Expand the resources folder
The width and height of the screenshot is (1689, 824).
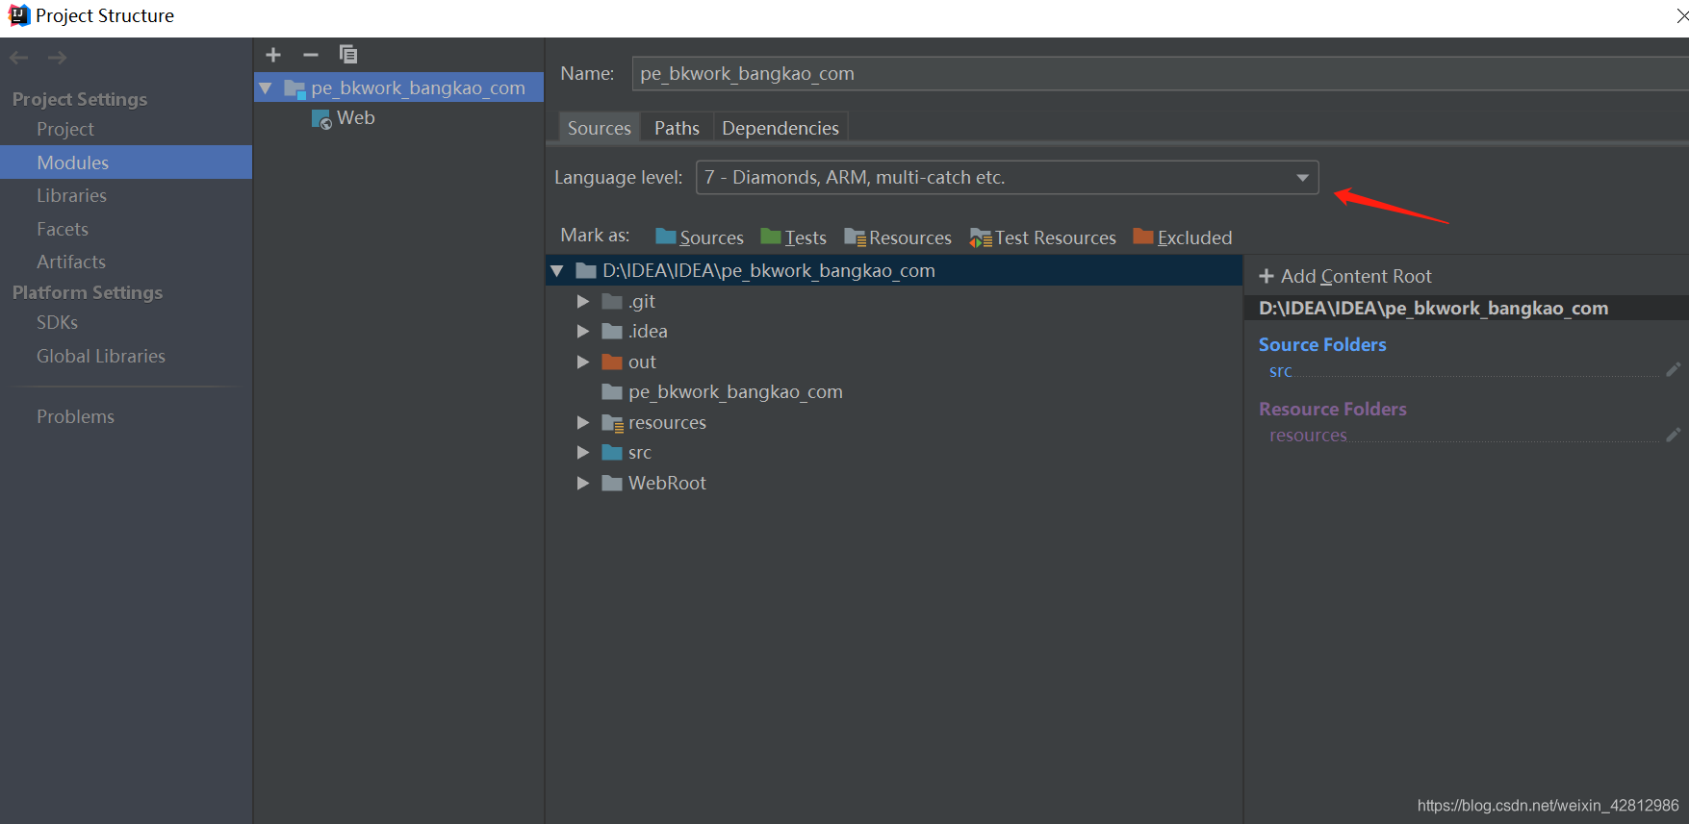583,423
